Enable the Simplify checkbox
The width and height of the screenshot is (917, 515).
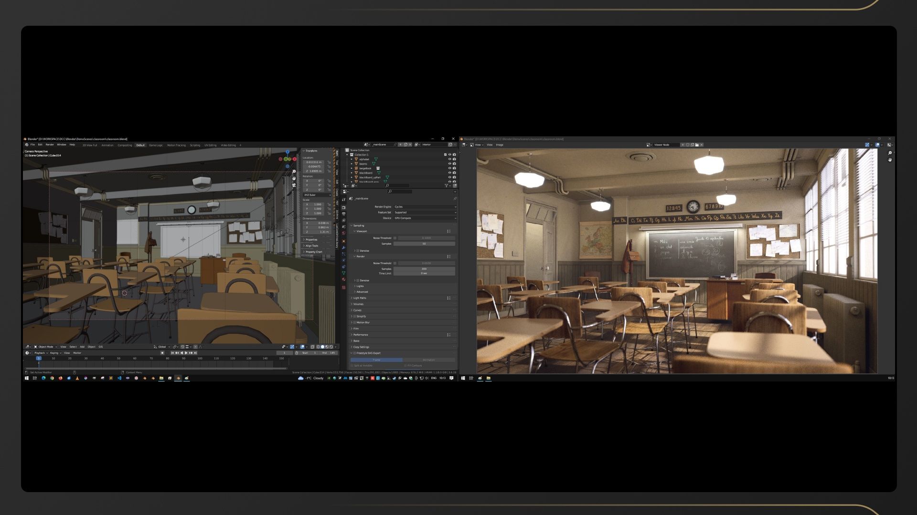click(355, 316)
